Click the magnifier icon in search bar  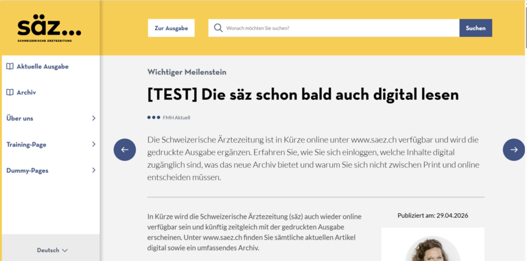coord(218,28)
